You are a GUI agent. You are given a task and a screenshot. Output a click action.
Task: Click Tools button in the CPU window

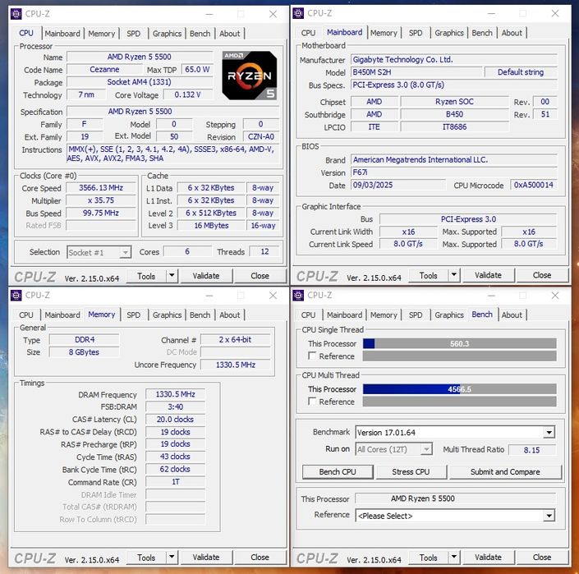[x=146, y=276]
